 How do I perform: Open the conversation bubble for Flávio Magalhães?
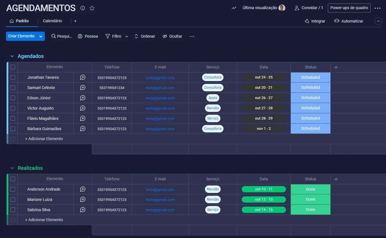[x=83, y=118]
